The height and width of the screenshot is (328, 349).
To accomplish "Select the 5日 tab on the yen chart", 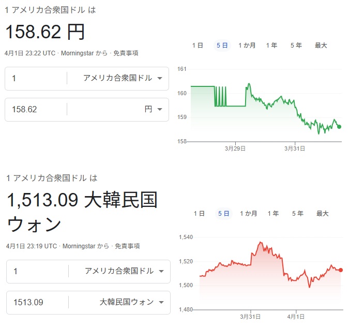I will click(x=222, y=46).
